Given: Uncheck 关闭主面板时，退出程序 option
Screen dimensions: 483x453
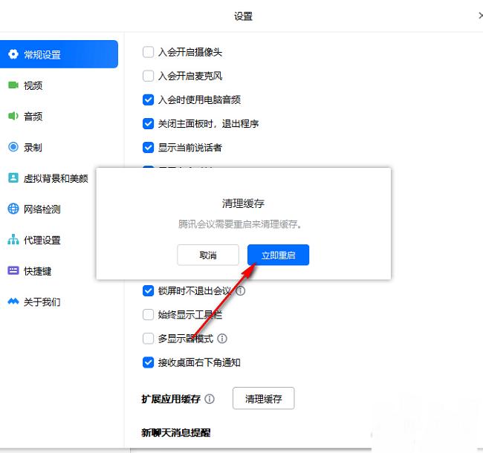Looking at the screenshot, I should click(x=148, y=123).
